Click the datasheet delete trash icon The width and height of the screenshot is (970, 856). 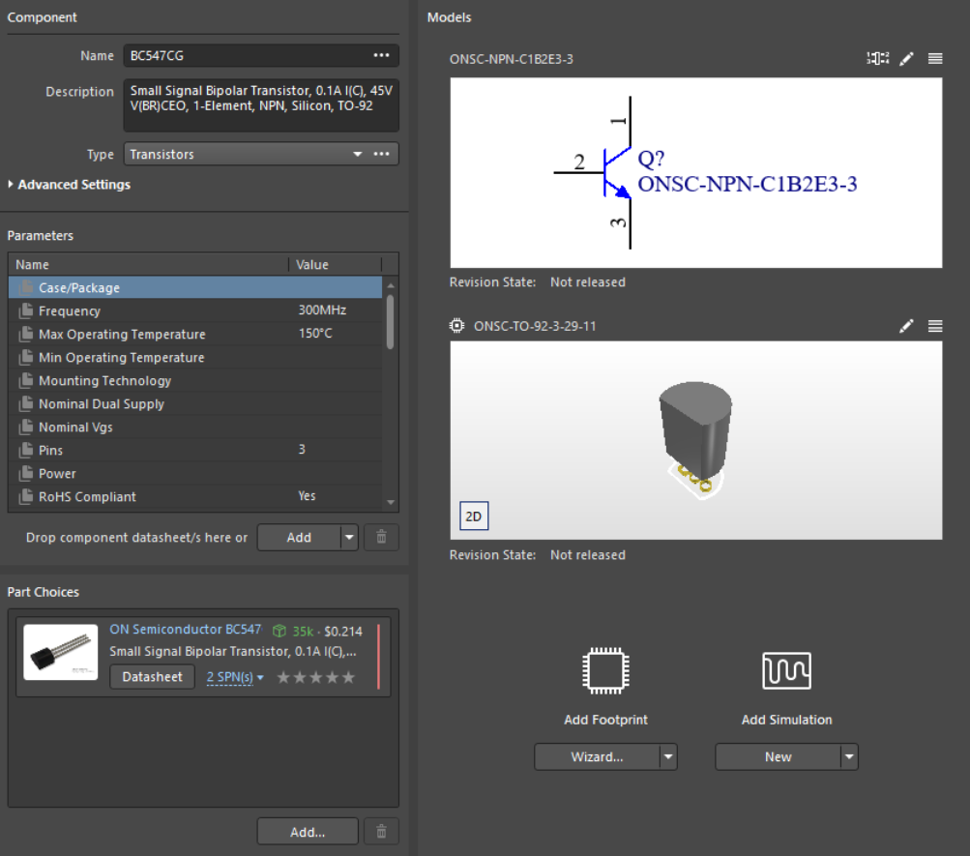[382, 538]
